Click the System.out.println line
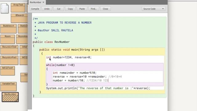197x111 pixels. [98, 88]
